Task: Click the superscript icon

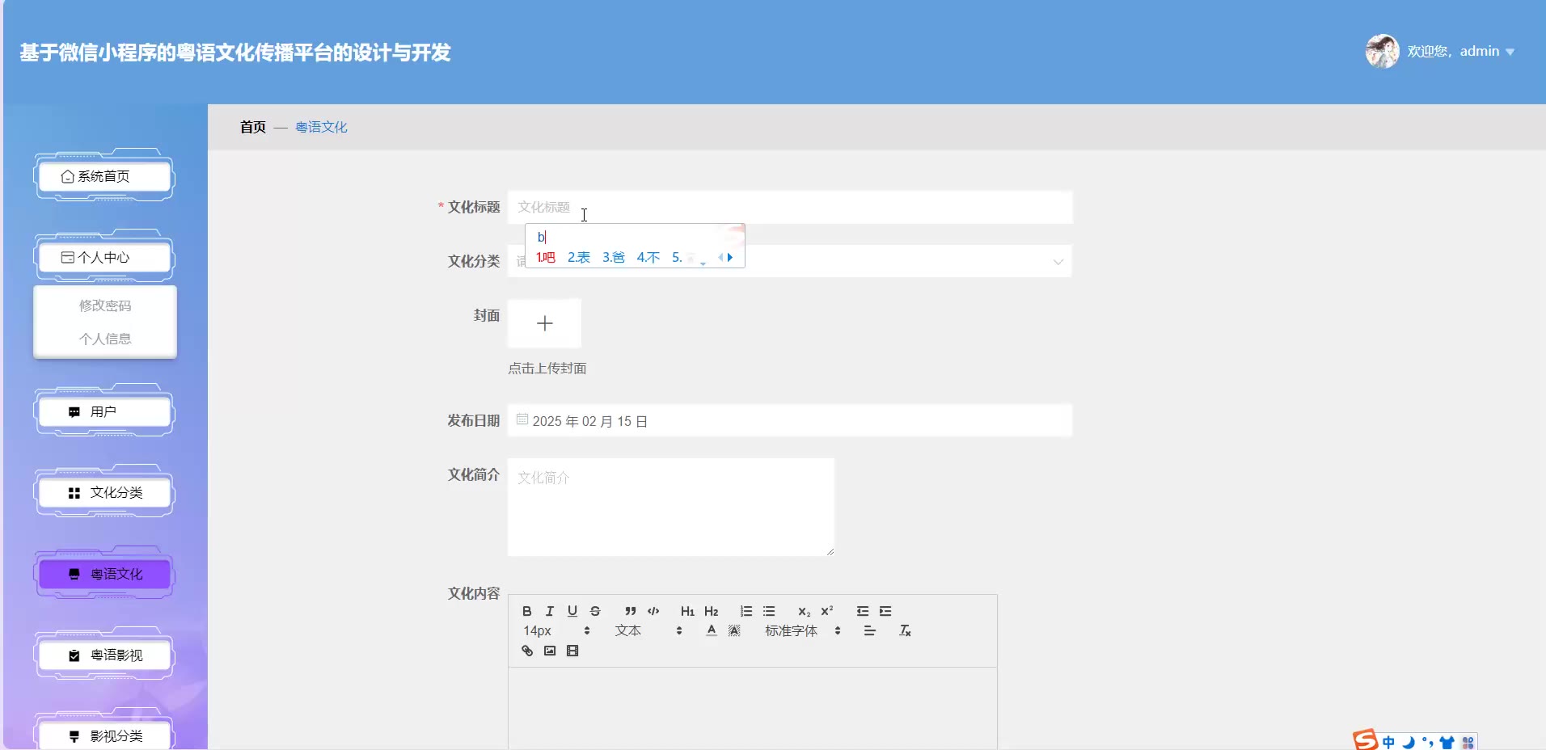Action: point(827,611)
